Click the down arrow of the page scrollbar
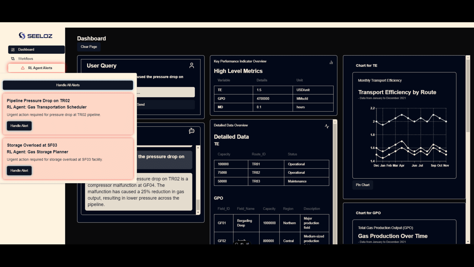Image resolution: width=474 pixels, height=267 pixels. pos(468,241)
